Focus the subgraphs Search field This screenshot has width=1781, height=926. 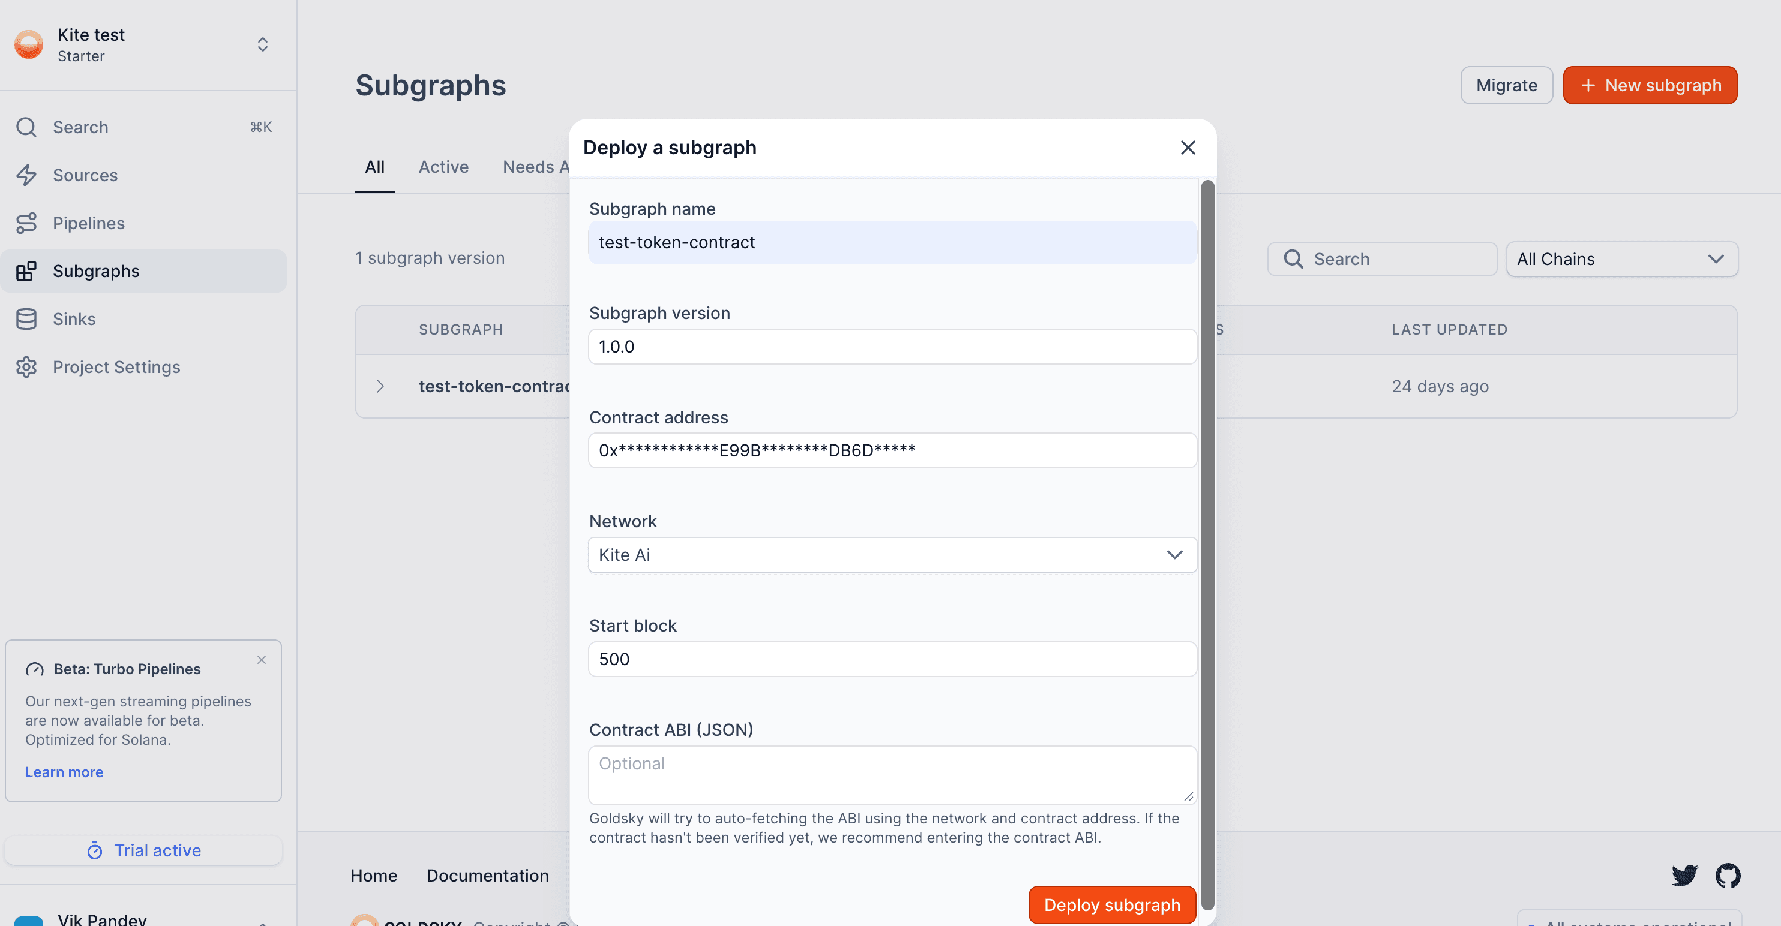coord(1381,259)
